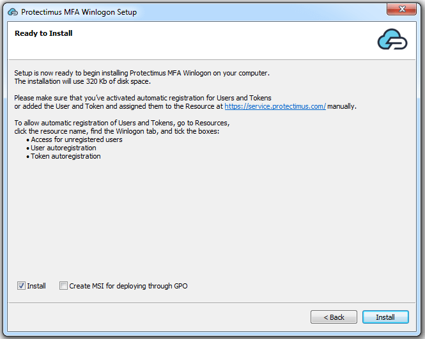The image size is (425, 339).
Task: Click the 'Create MSI for deploying through GPO' label
Action: click(128, 286)
